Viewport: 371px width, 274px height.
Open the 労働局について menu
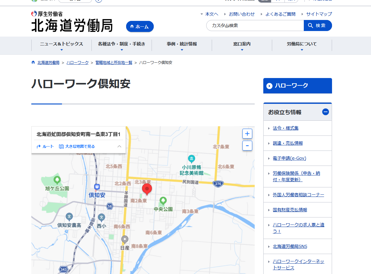coord(302,45)
